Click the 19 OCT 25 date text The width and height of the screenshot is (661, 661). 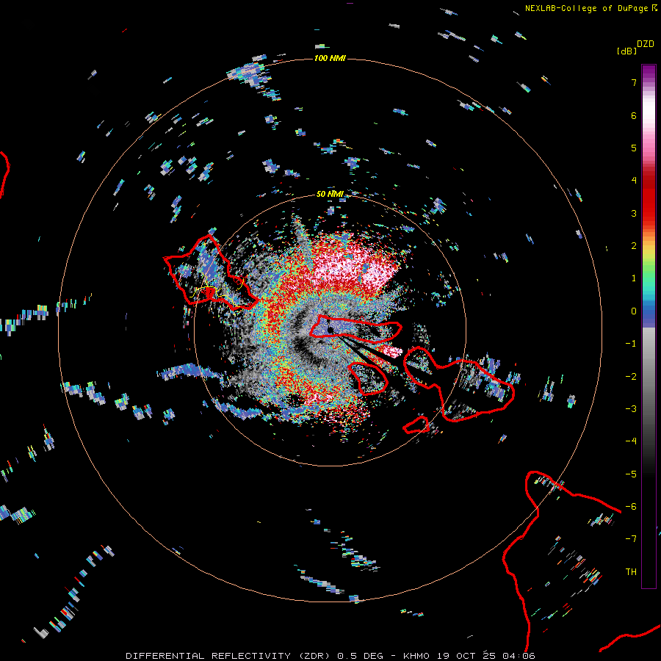pyautogui.click(x=468, y=656)
